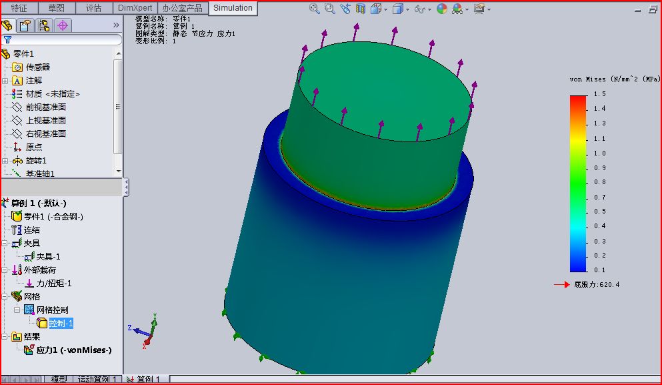This screenshot has height=385, width=662.
Task: Switch to the 特征 tab
Action: pyautogui.click(x=19, y=8)
